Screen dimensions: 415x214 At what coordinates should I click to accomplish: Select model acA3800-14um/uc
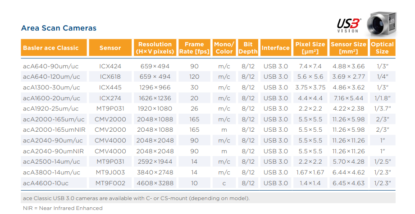(52, 172)
